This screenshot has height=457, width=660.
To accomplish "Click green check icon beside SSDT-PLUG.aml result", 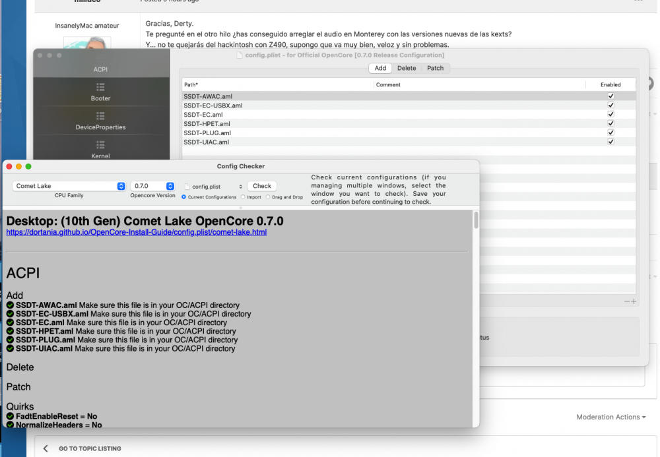I will click(10, 340).
